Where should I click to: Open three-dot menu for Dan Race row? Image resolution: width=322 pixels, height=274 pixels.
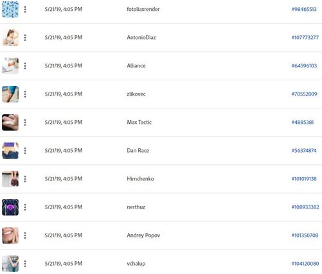25,151
